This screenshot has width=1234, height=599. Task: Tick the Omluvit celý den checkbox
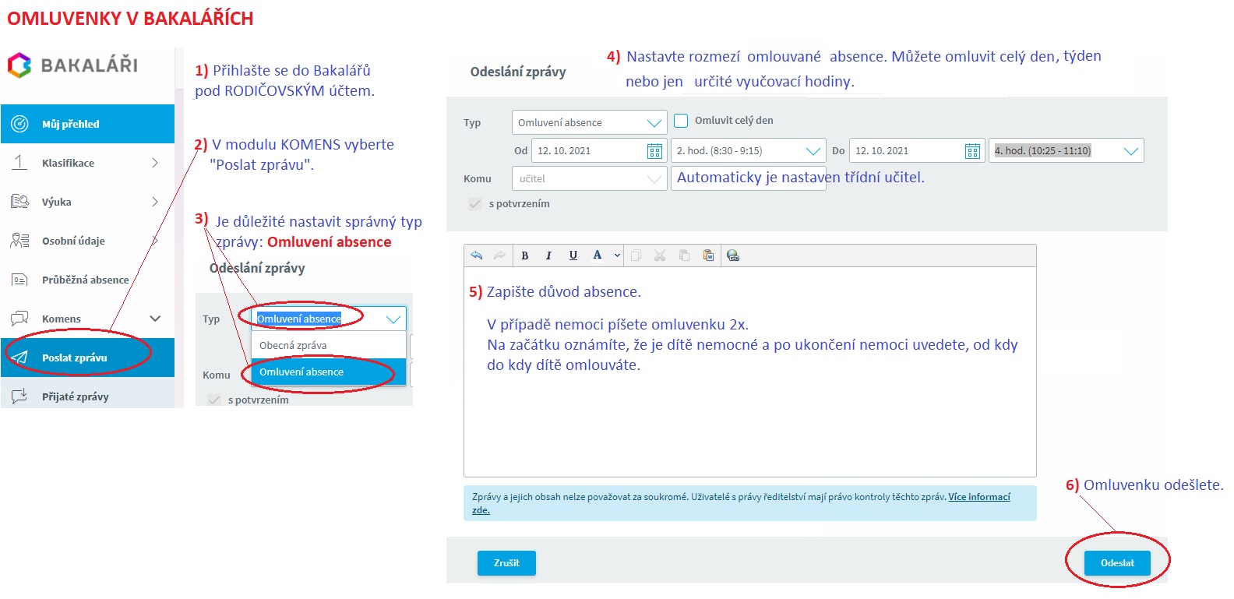(x=681, y=121)
